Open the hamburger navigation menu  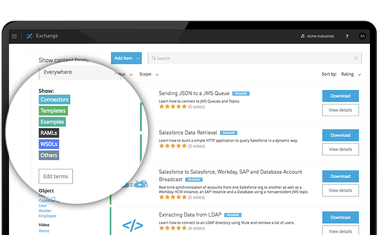(14, 36)
